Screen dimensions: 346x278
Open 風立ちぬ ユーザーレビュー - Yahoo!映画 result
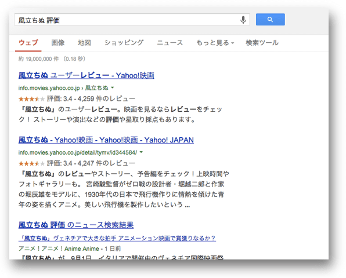pyautogui.click(x=86, y=75)
